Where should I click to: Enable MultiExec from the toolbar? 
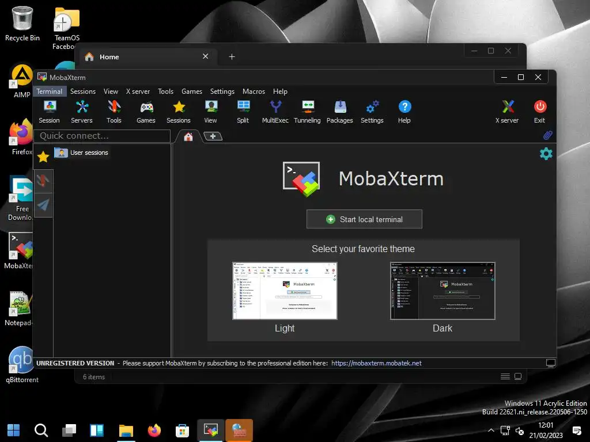click(275, 112)
